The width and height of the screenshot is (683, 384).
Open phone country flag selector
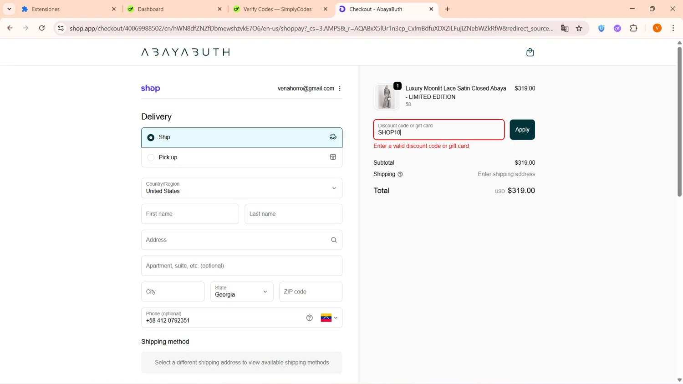point(329,318)
